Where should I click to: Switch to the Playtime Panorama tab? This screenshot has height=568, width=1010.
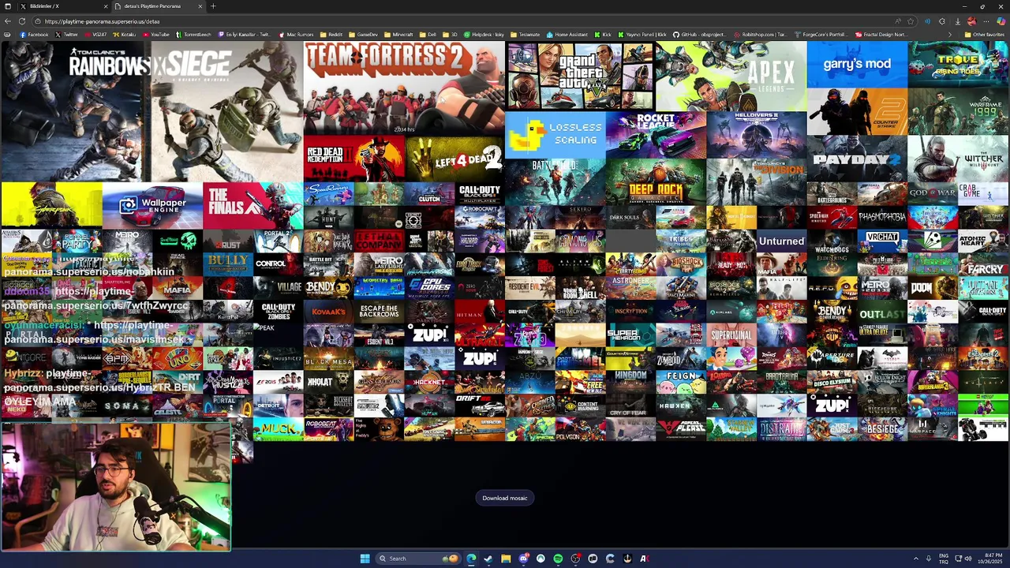pyautogui.click(x=156, y=6)
